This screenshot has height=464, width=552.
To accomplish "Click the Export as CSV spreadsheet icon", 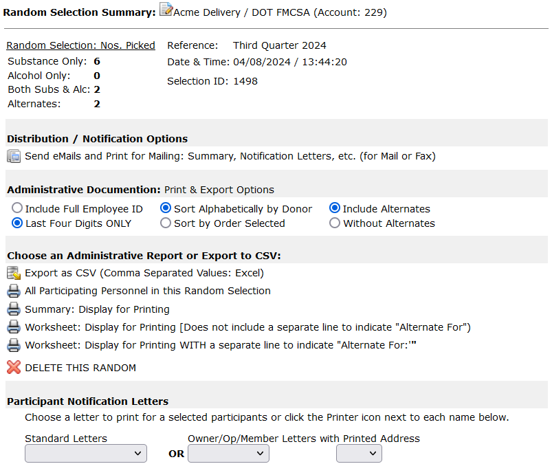I will (x=14, y=273).
